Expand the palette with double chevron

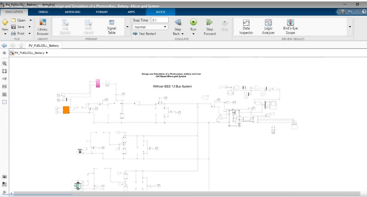(4, 192)
